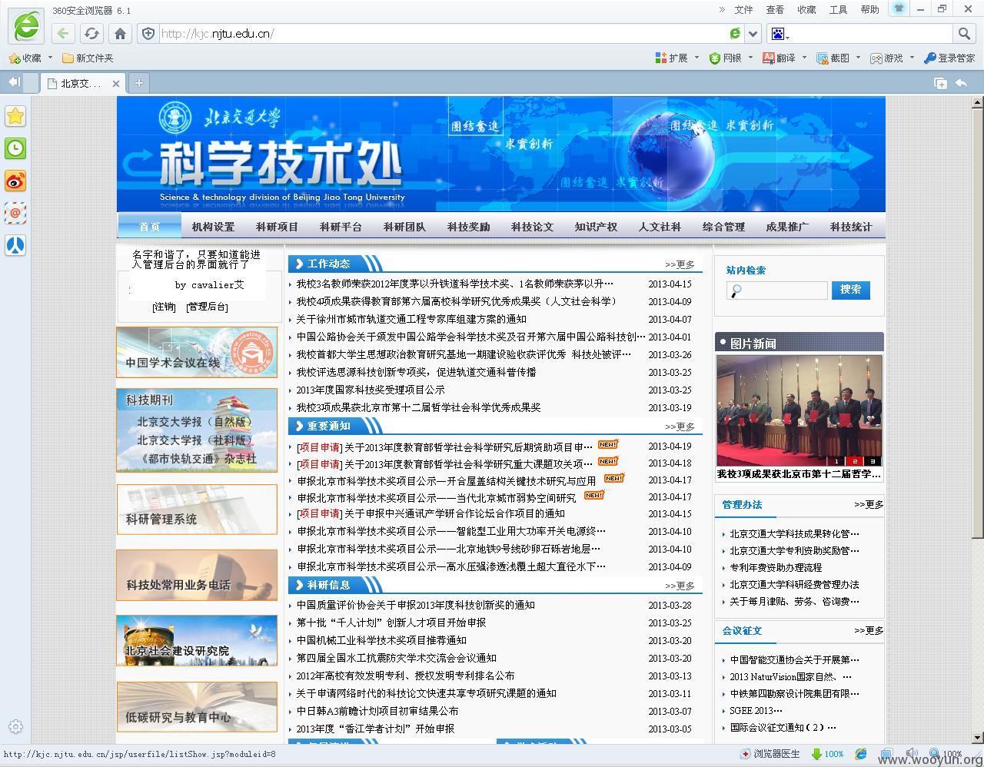984x767 pixels.
Task: Open the Weibo sidebar icon
Action: [15, 181]
